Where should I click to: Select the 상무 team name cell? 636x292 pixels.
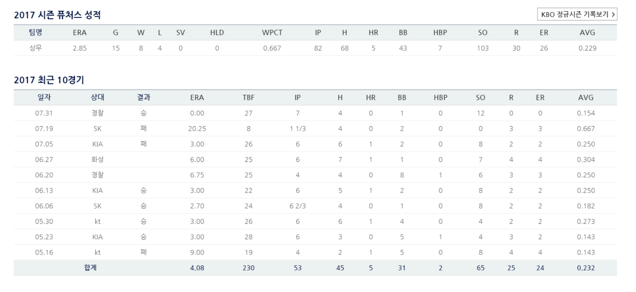35,48
